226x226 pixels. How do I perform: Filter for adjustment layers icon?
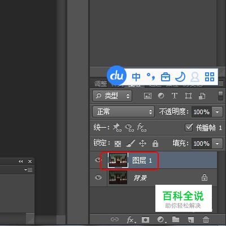[161, 95]
